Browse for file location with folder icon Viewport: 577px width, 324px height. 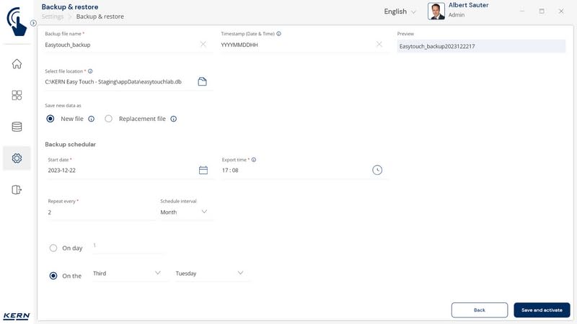click(203, 81)
